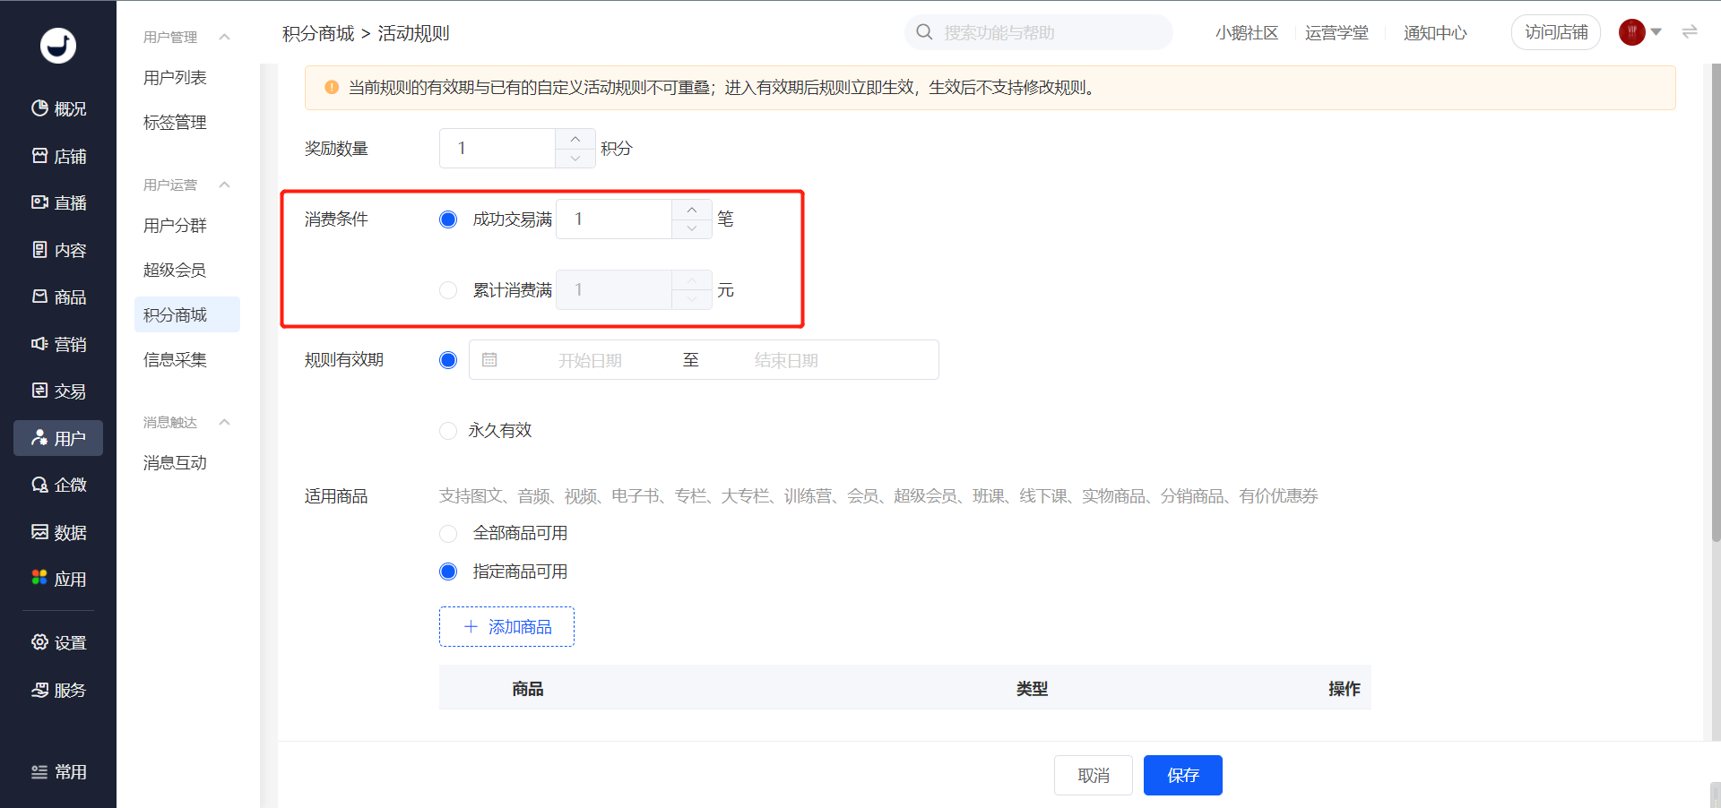The height and width of the screenshot is (808, 1721).
Task: Open 信息采集 in the submenu
Action: pyautogui.click(x=175, y=360)
